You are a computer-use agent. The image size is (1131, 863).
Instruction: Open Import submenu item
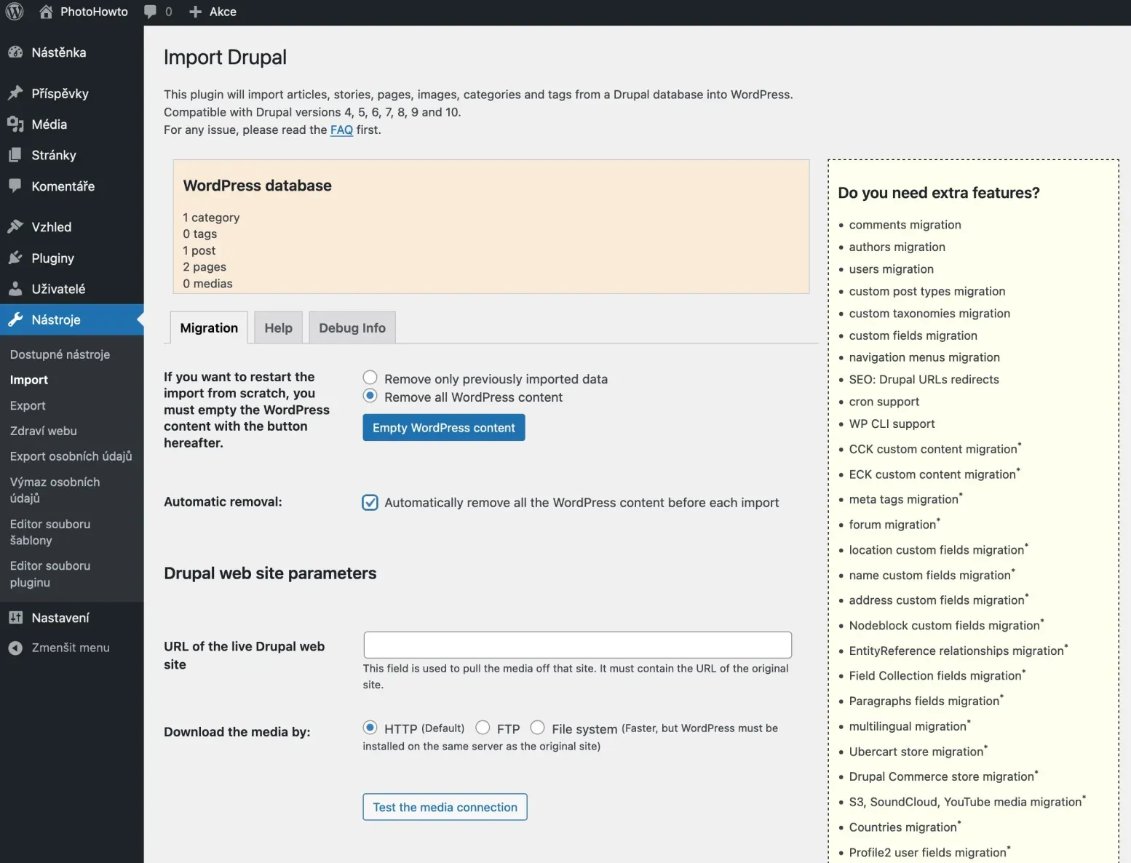(29, 380)
